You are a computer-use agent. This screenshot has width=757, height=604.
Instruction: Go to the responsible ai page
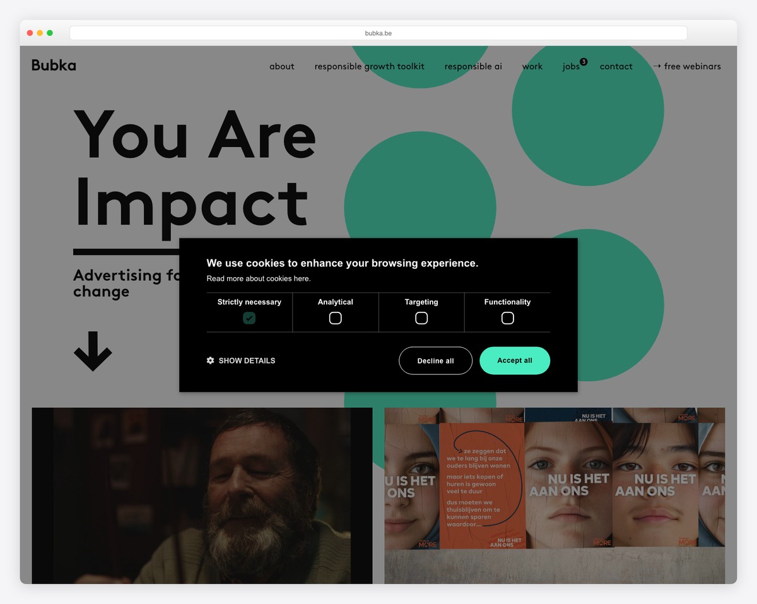473,66
